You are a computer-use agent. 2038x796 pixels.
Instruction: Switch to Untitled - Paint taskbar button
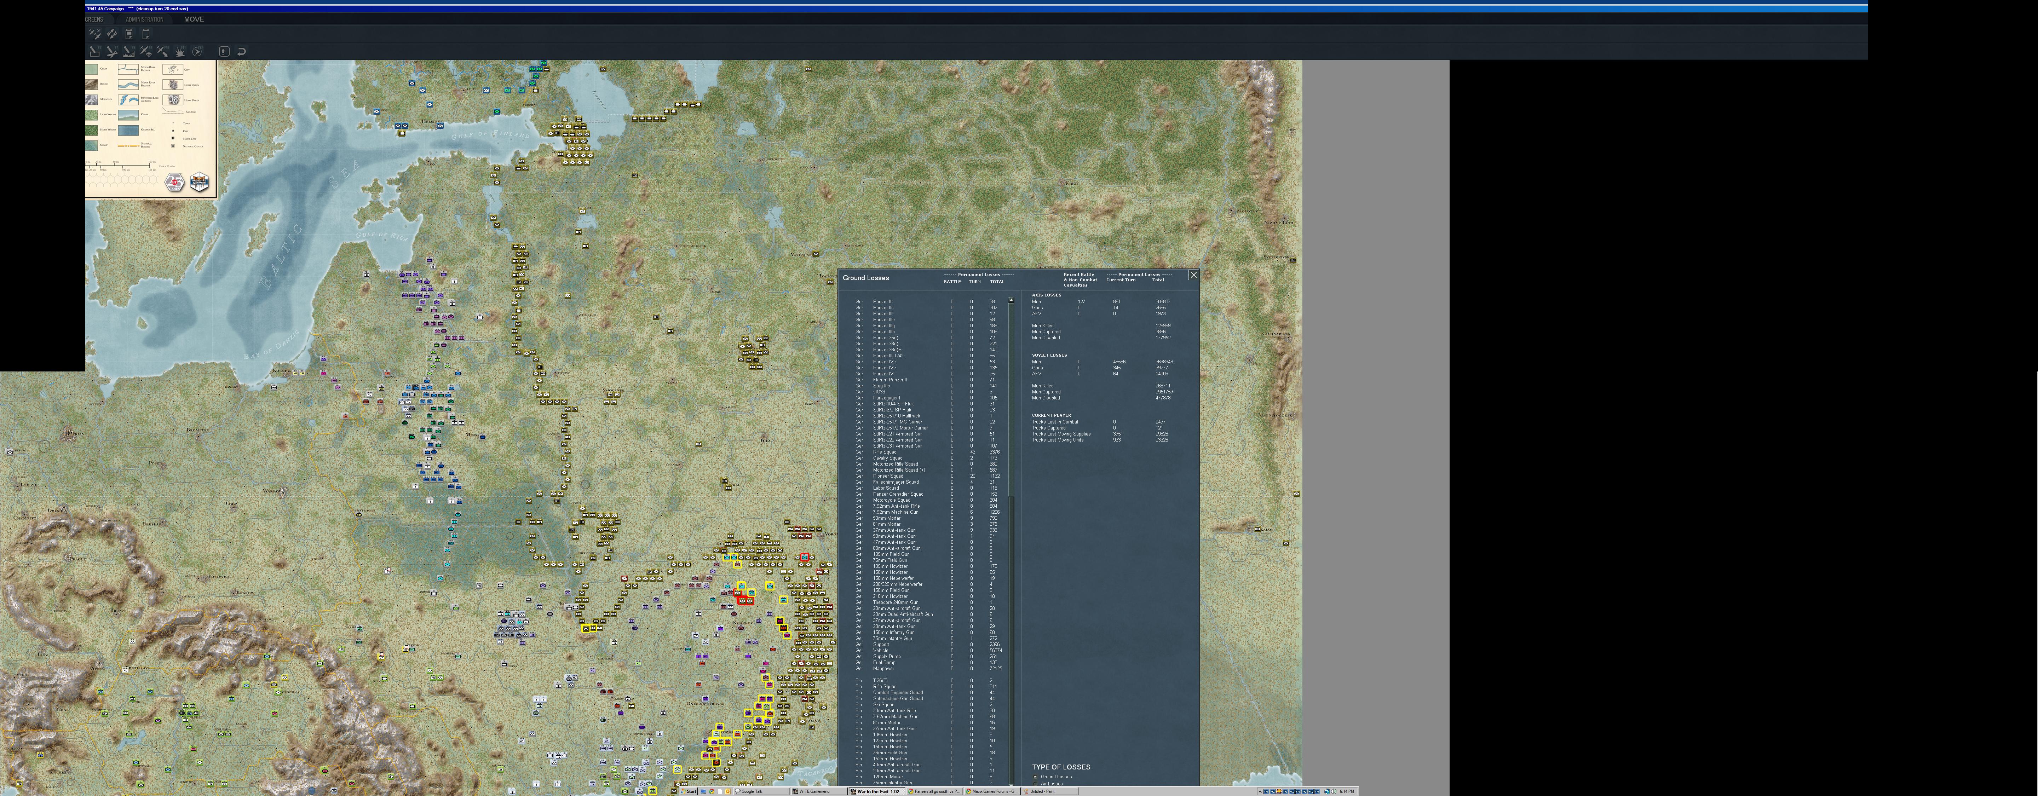click(x=1049, y=791)
